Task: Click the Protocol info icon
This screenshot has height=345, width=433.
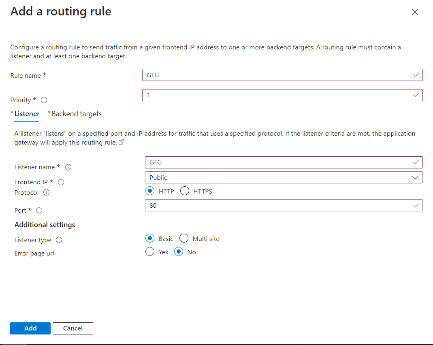Action: tap(47, 193)
